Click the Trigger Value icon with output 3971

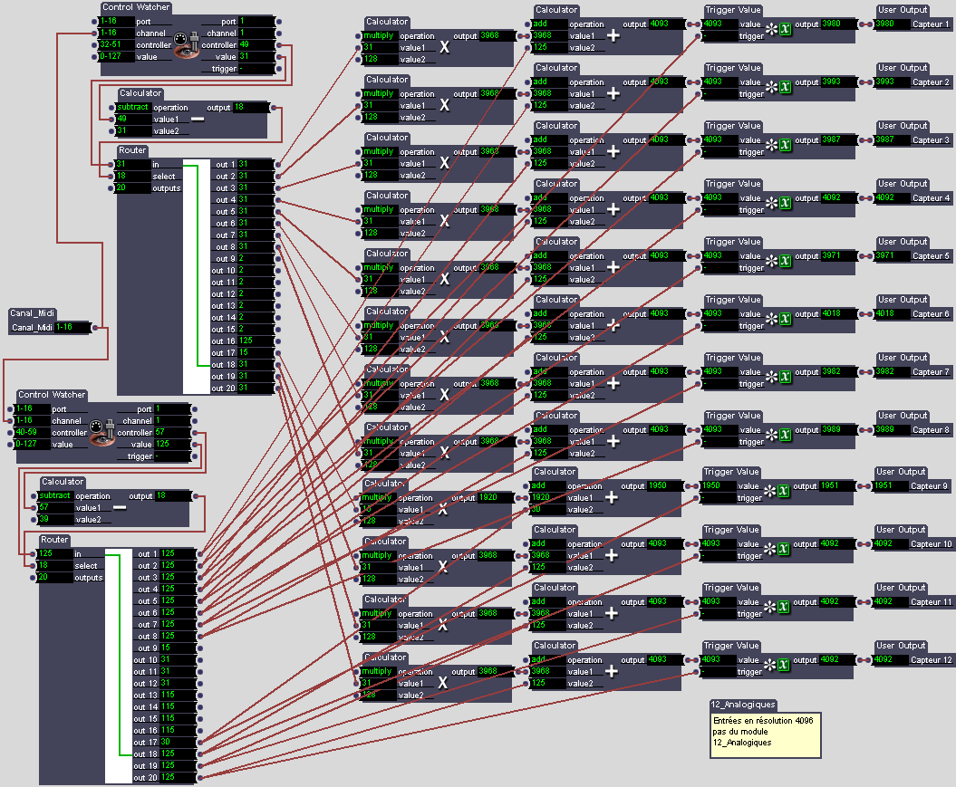pos(777,262)
